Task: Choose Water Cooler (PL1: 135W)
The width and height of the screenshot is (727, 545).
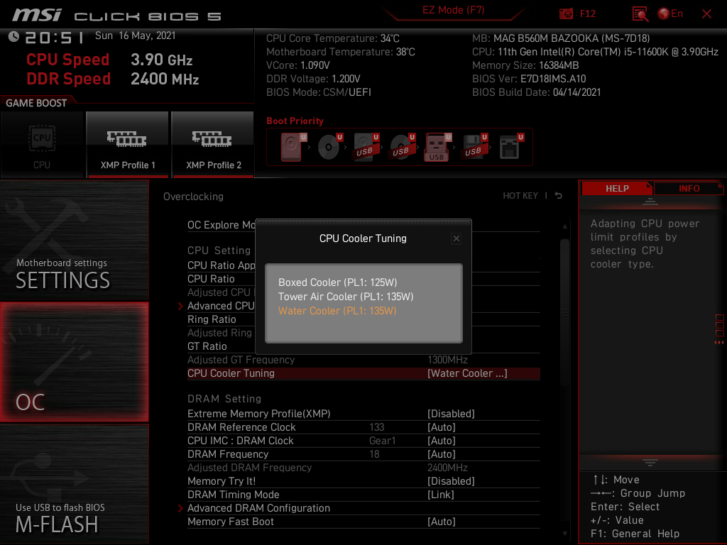Action: [x=337, y=311]
